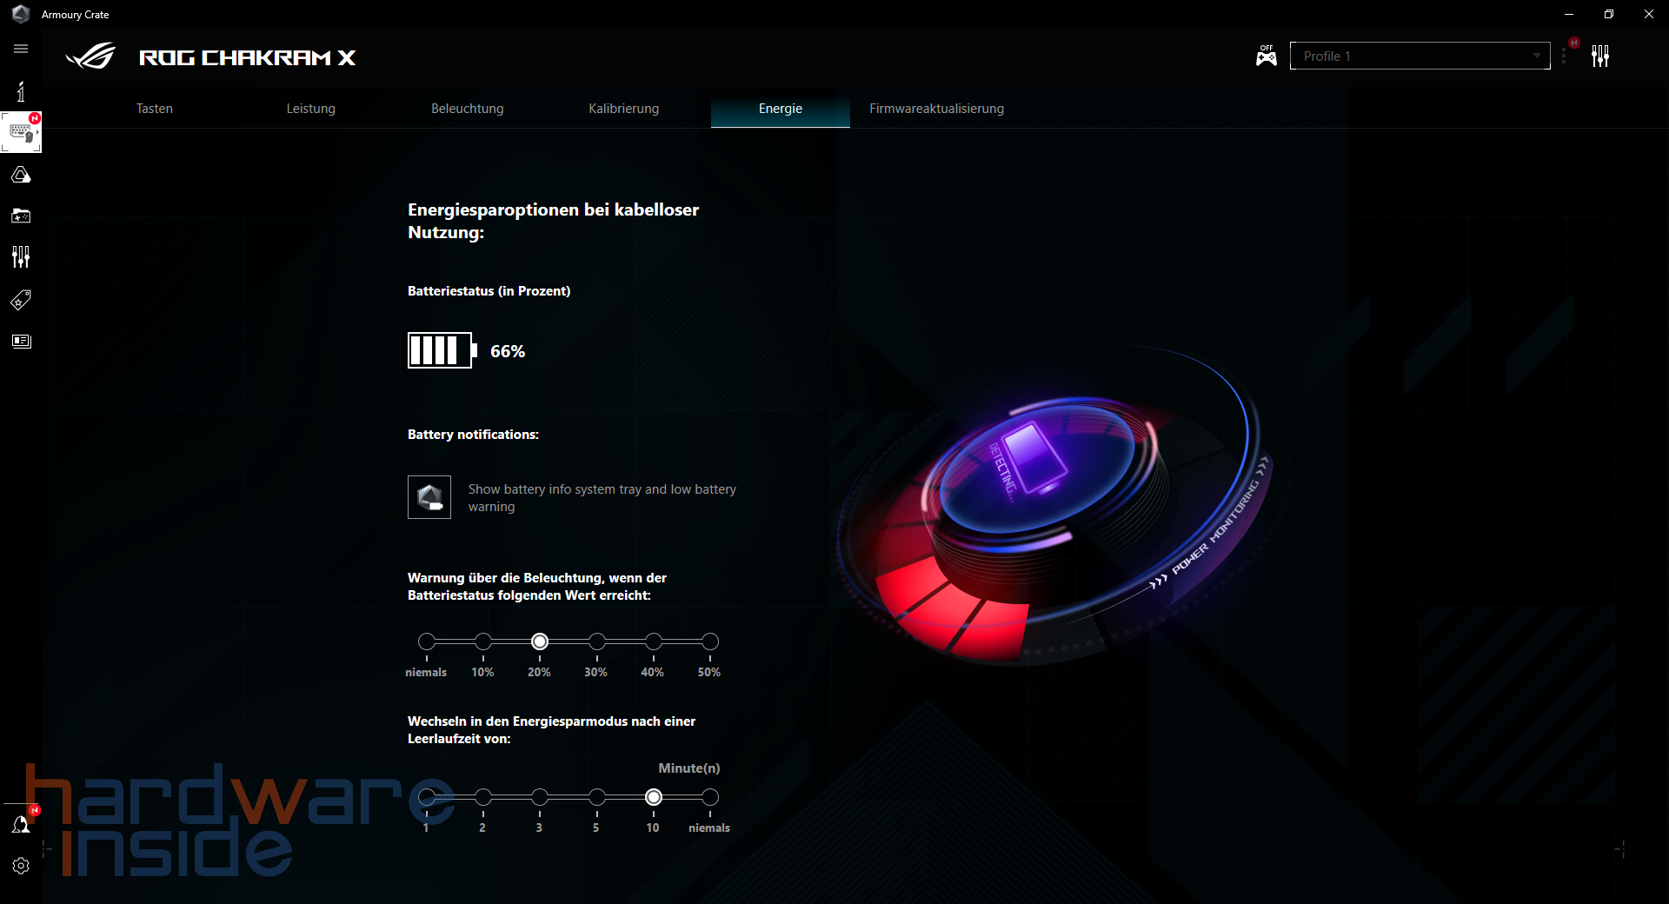This screenshot has width=1669, height=904.
Task: Open the Firmwareaktualisierung tab
Action: click(936, 109)
